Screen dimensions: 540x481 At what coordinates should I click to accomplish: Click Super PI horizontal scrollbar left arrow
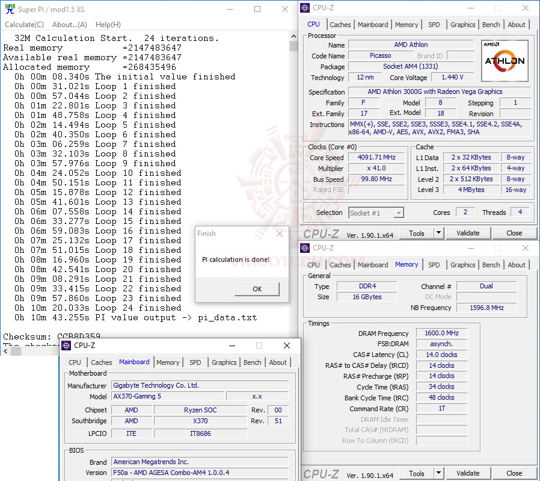[x=5, y=352]
